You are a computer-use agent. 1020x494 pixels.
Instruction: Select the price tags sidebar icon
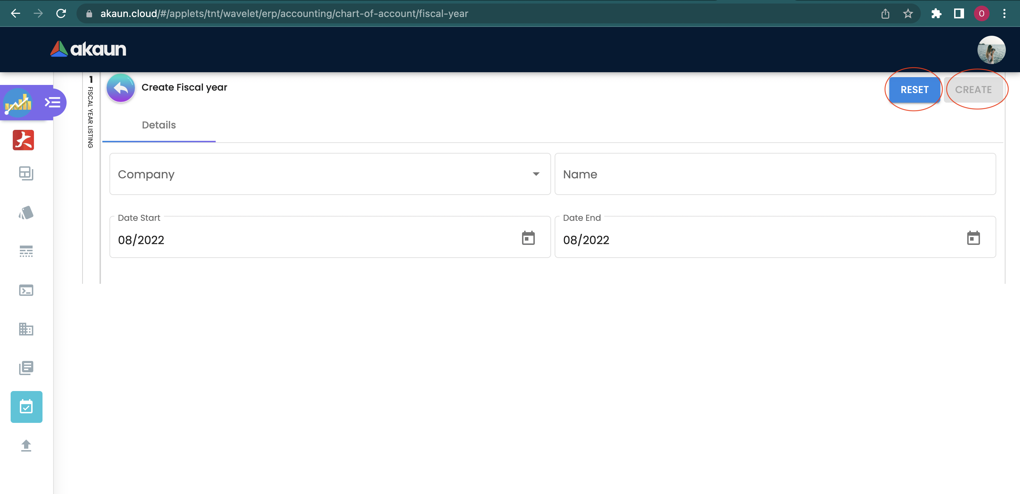tap(26, 213)
